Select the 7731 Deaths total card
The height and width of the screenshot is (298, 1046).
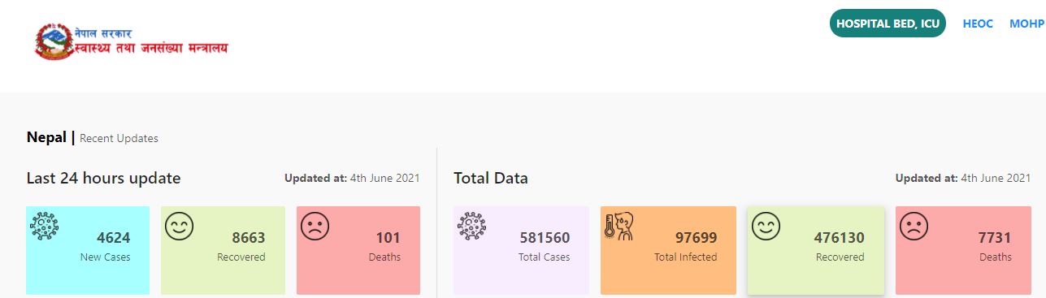[x=963, y=250]
